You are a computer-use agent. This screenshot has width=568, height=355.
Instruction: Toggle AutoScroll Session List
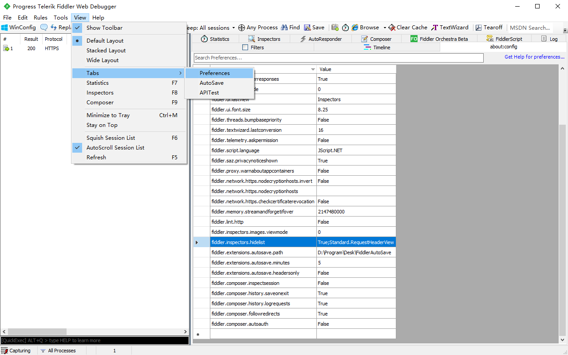(x=129, y=148)
